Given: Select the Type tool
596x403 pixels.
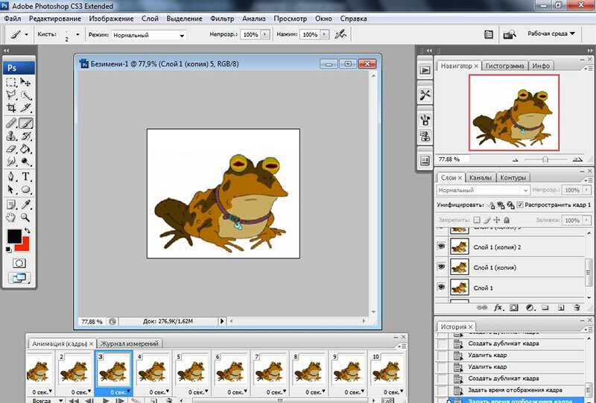Looking at the screenshot, I should [x=25, y=177].
